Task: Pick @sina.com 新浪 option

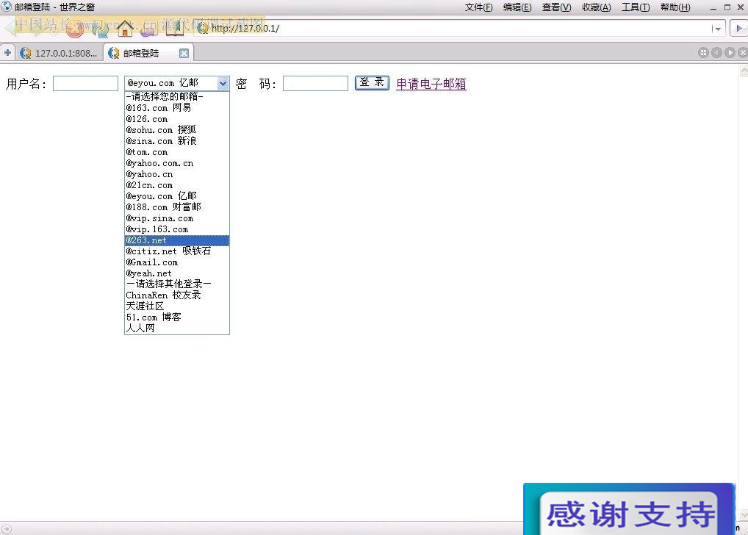Action: [177, 141]
